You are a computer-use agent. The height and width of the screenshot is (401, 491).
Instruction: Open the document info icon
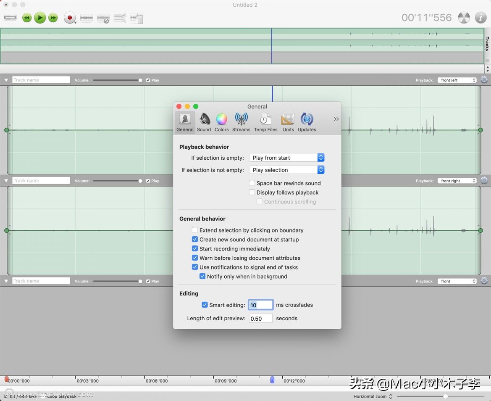[x=480, y=18]
